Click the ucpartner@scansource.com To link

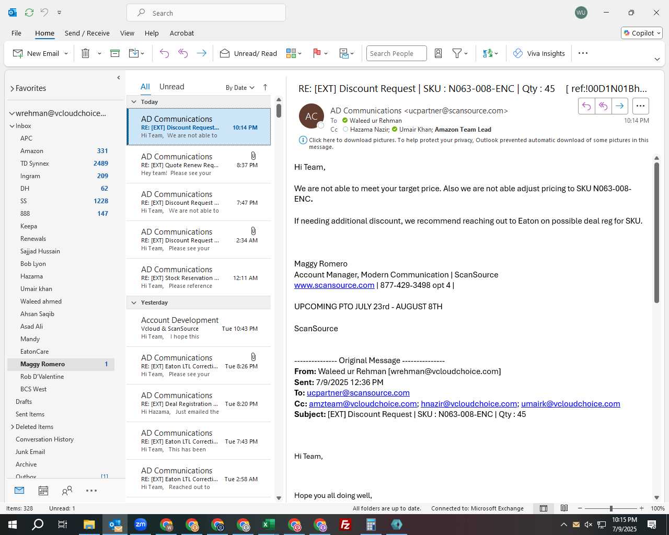click(358, 393)
